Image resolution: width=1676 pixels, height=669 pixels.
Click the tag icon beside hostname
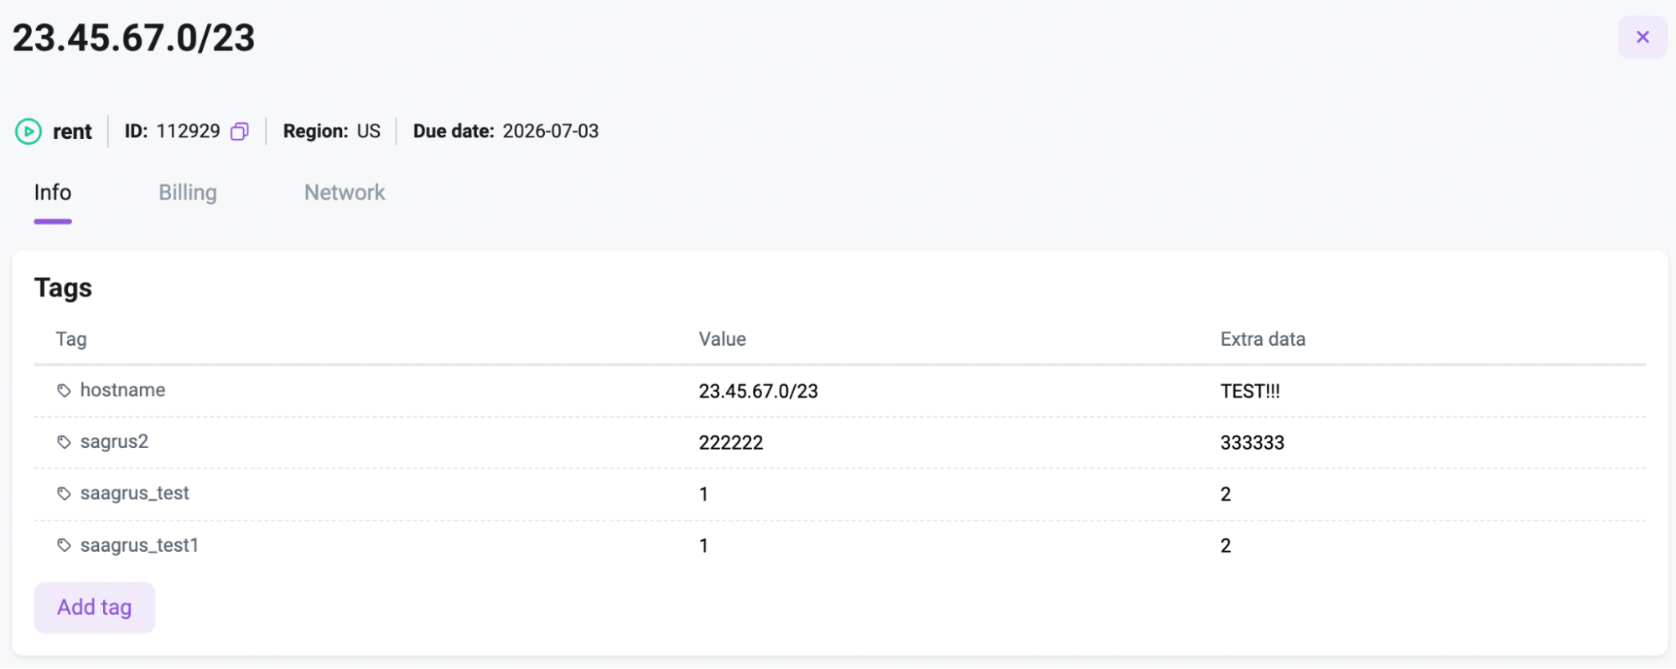[x=64, y=390]
